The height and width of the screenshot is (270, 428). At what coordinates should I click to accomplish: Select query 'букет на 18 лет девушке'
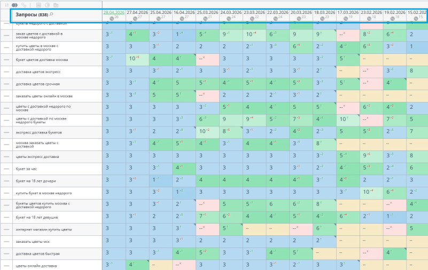(x=36, y=217)
